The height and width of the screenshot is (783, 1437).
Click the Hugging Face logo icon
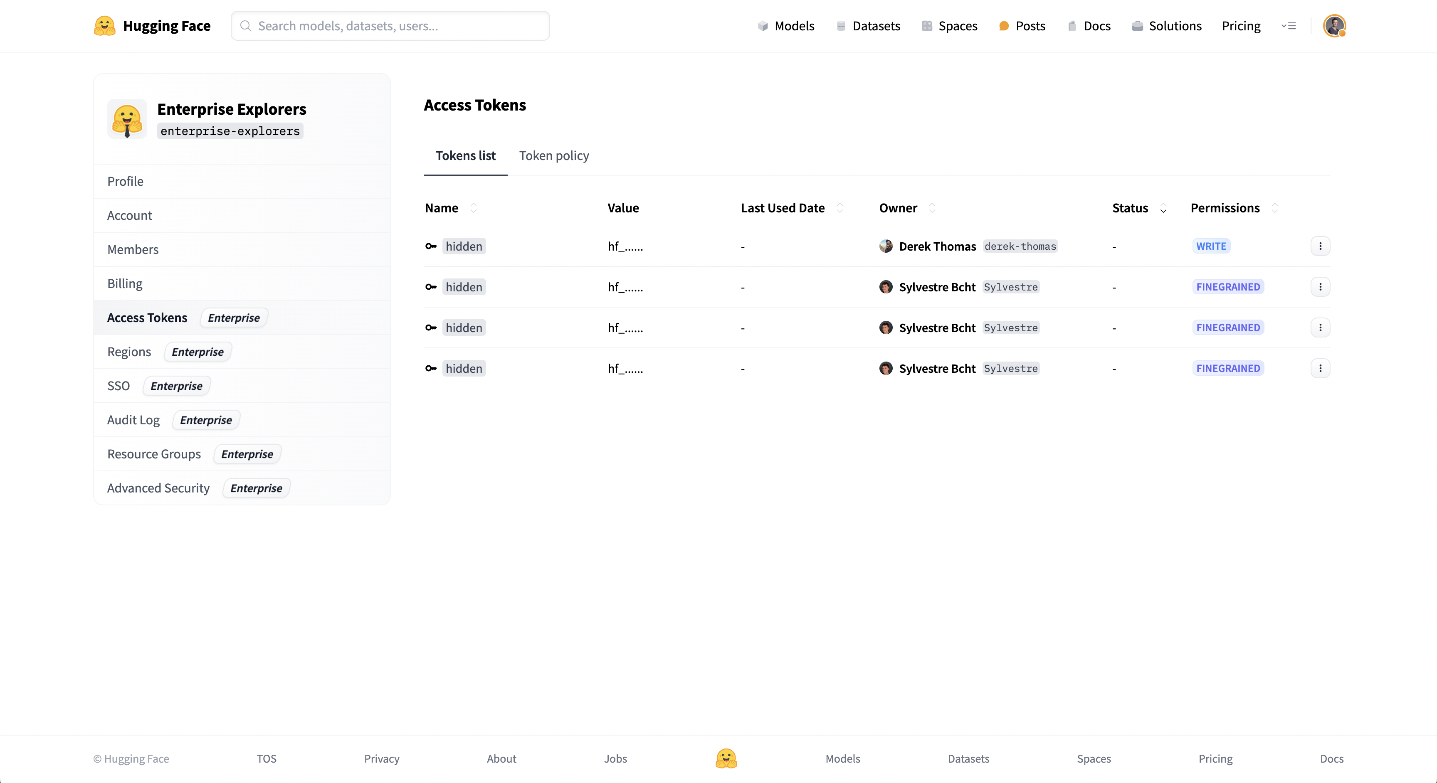[104, 26]
